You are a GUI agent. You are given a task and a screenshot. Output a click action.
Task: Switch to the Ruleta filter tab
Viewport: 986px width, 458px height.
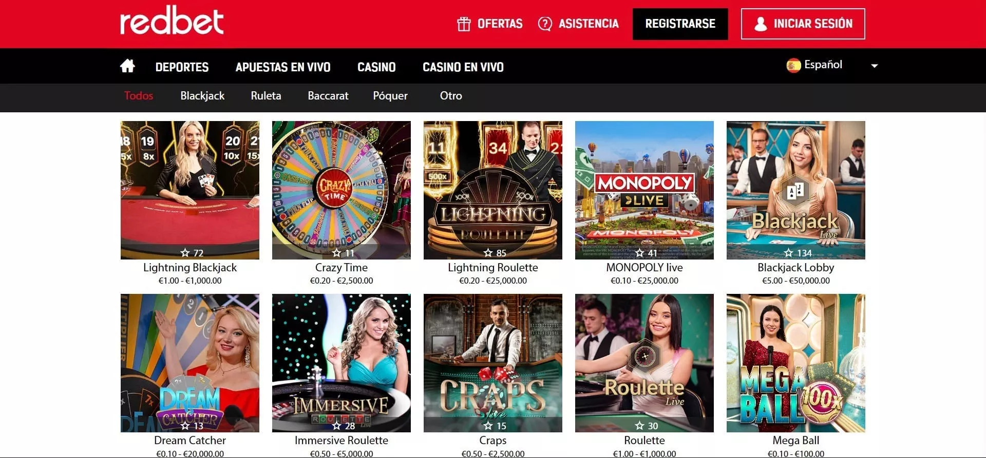266,95
